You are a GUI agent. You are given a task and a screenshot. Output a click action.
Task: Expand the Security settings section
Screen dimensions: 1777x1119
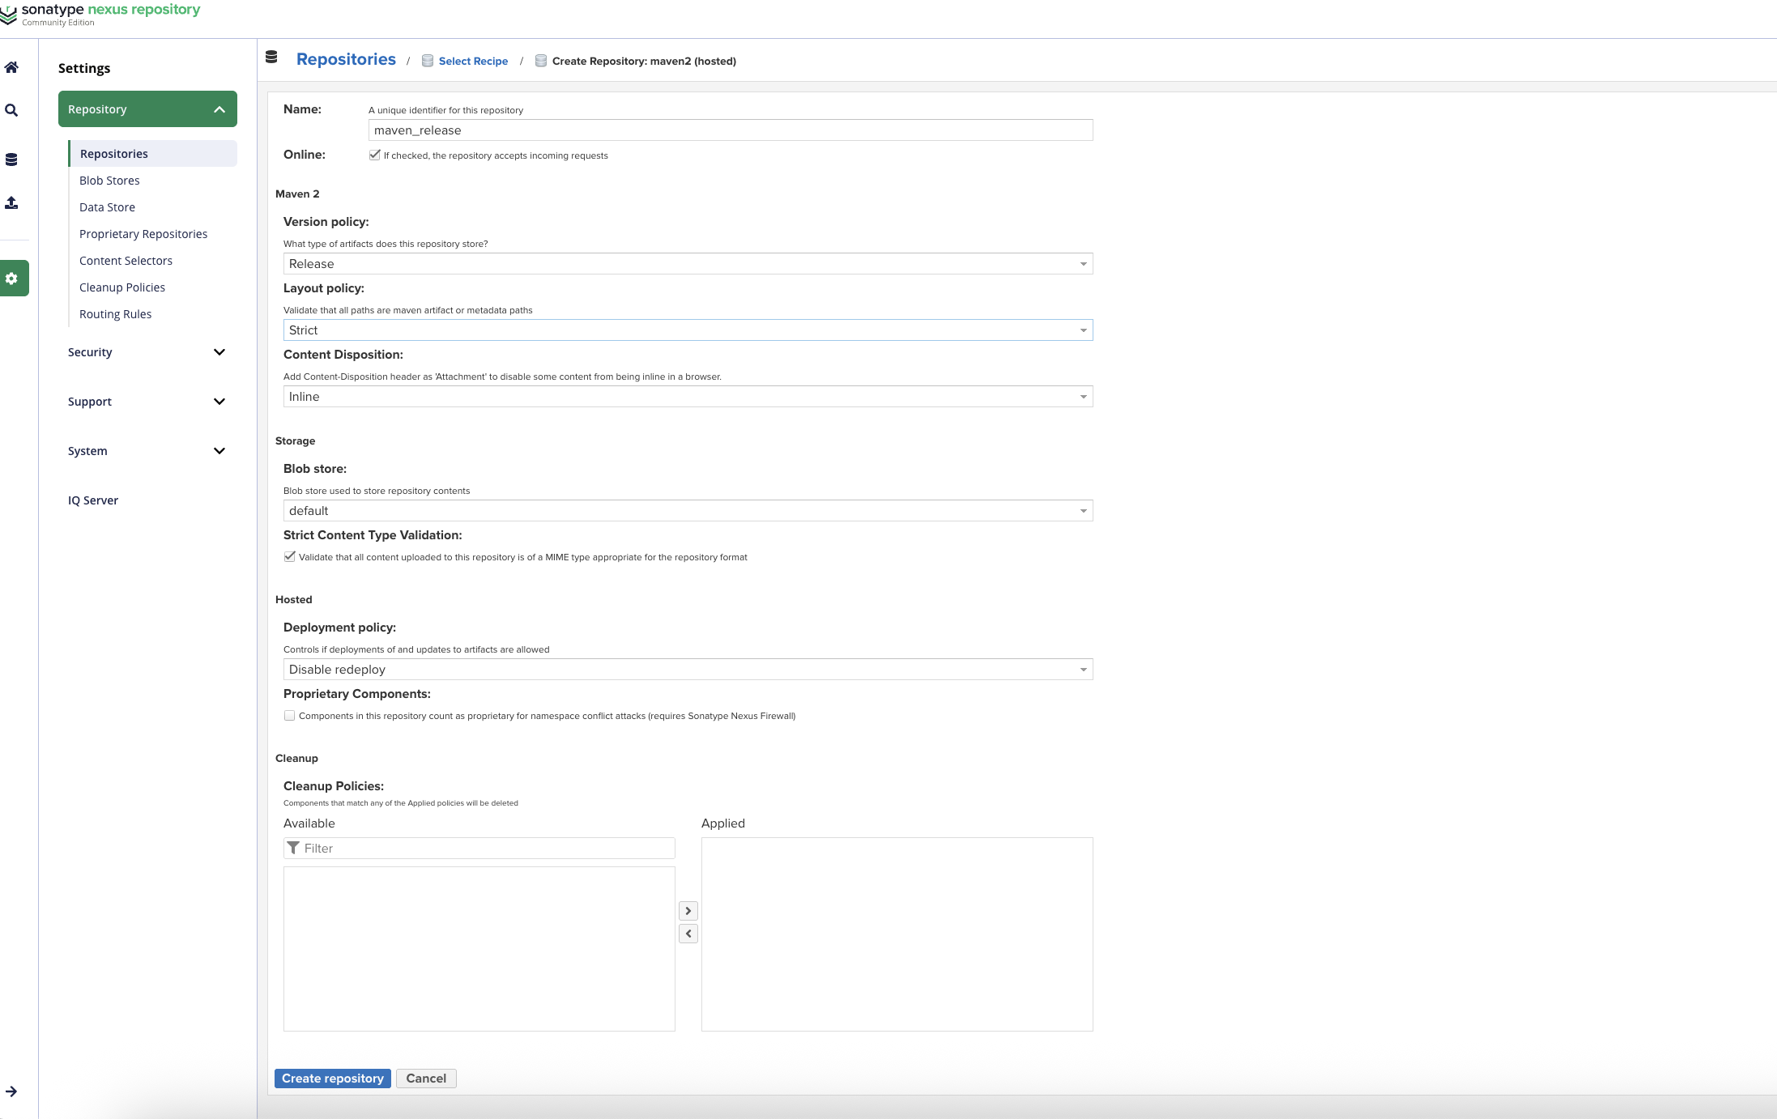tap(147, 352)
